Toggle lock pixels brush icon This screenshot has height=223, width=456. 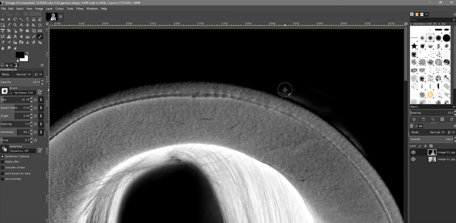click(420, 146)
